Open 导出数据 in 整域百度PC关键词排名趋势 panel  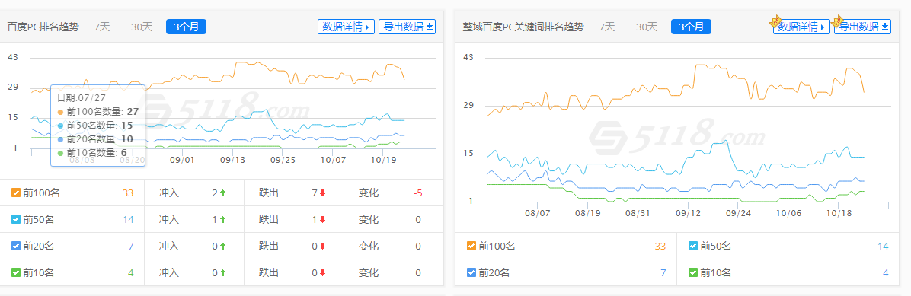[863, 27]
